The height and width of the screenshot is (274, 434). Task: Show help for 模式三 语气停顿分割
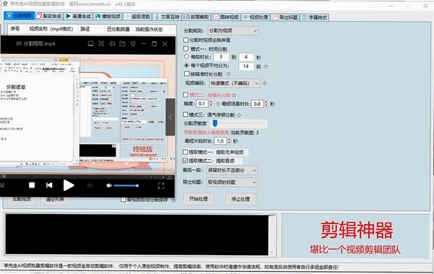239,115
